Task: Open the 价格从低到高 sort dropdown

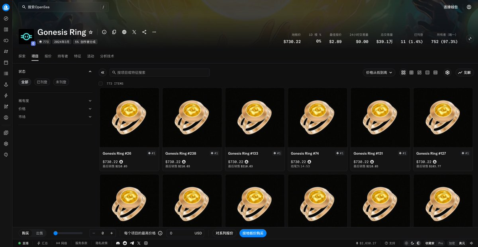Action: click(378, 72)
